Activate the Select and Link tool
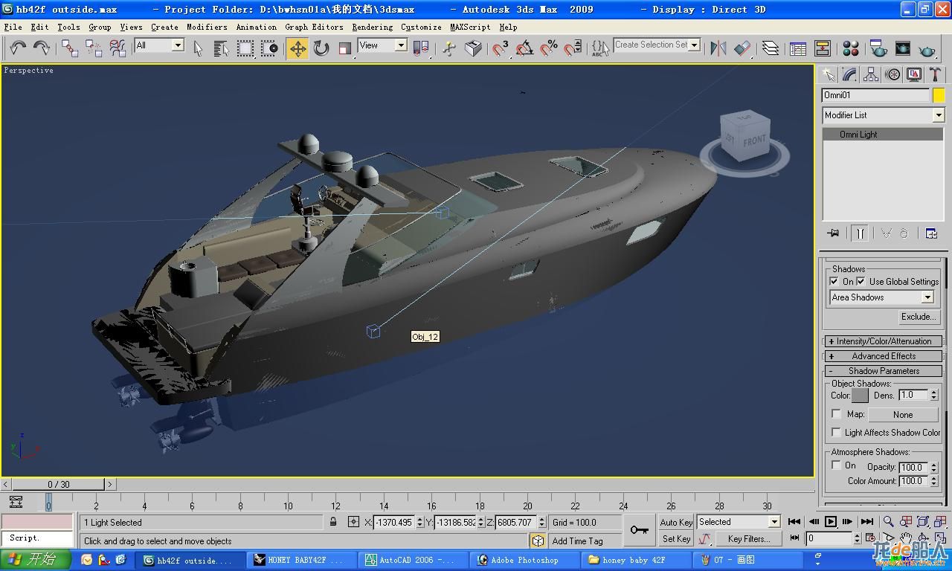 (70, 48)
